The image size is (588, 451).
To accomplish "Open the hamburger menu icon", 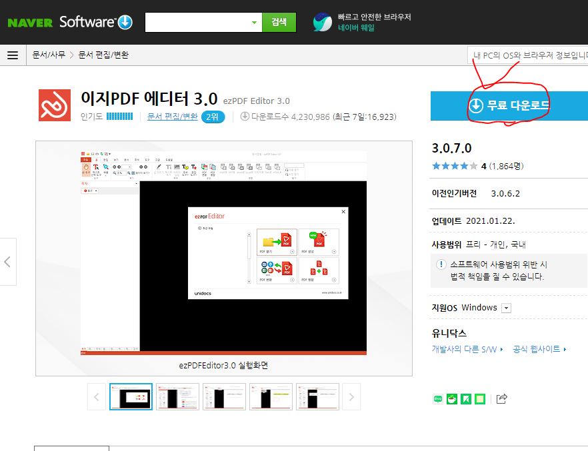I will [x=13, y=55].
